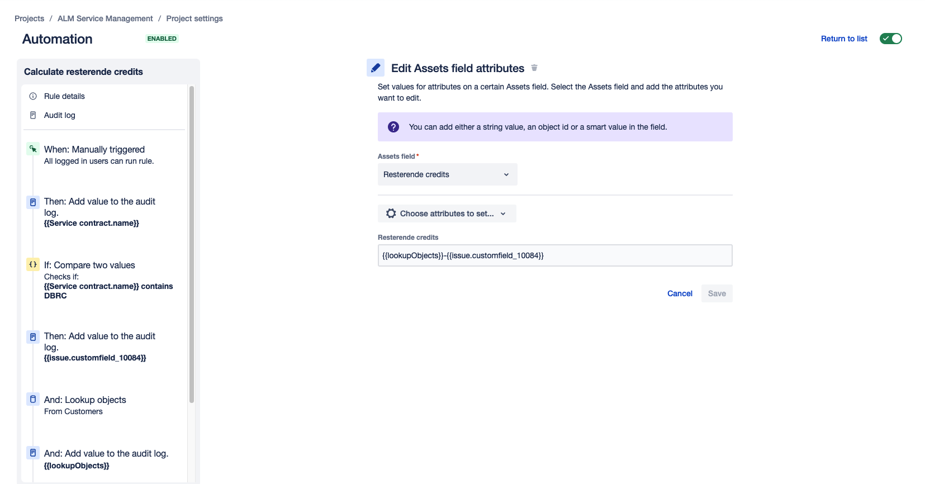The height and width of the screenshot is (484, 925).
Task: Focus the Resterende credits value input
Action: pyautogui.click(x=555, y=255)
